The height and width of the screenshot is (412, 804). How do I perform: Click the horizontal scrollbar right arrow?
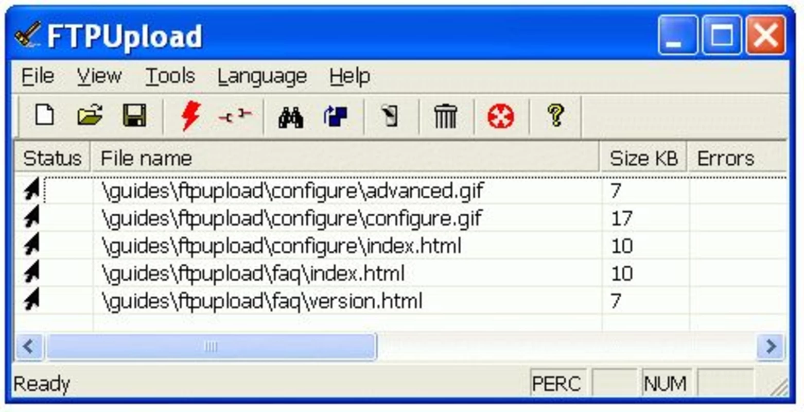(771, 347)
